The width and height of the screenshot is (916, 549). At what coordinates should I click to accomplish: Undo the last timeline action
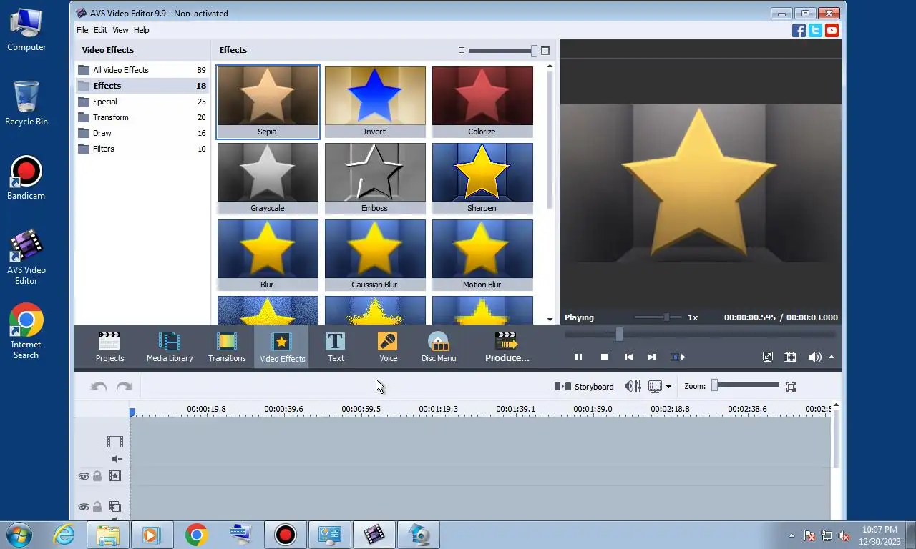(99, 386)
